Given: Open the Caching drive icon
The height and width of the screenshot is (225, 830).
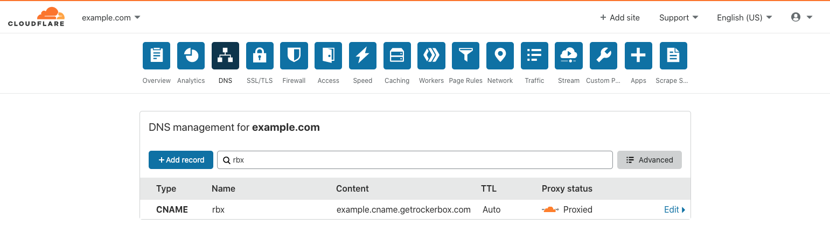Looking at the screenshot, I should [397, 56].
